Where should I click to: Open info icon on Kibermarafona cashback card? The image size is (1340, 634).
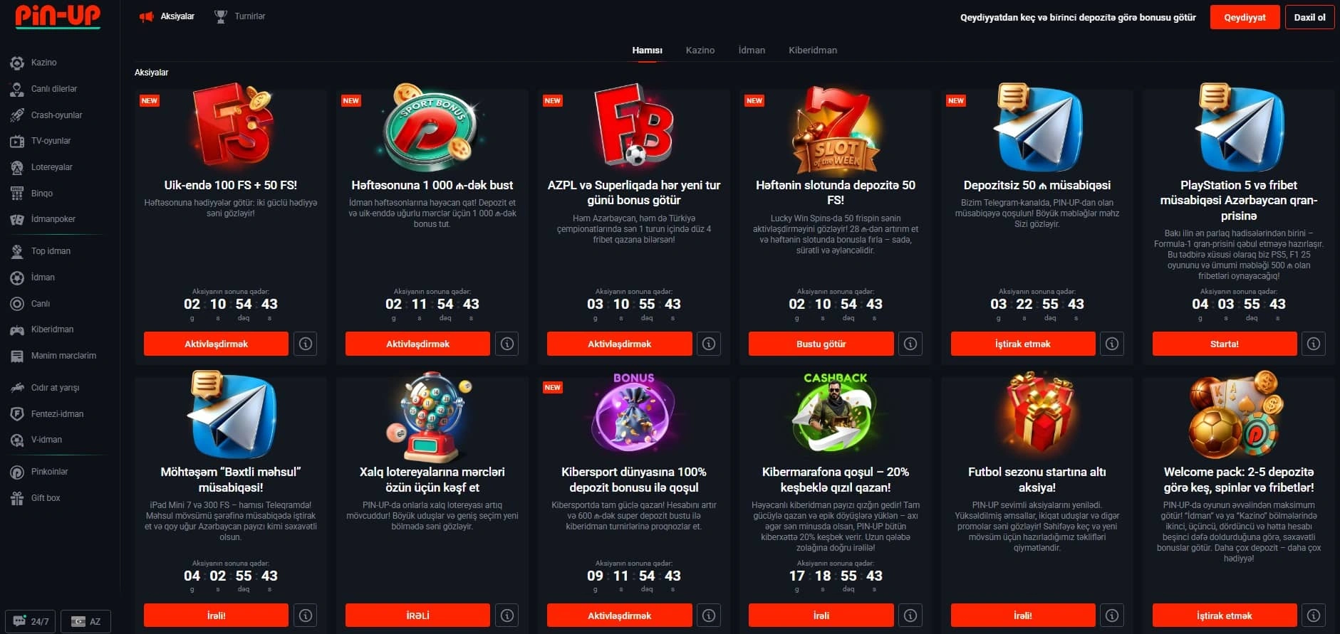click(x=910, y=615)
